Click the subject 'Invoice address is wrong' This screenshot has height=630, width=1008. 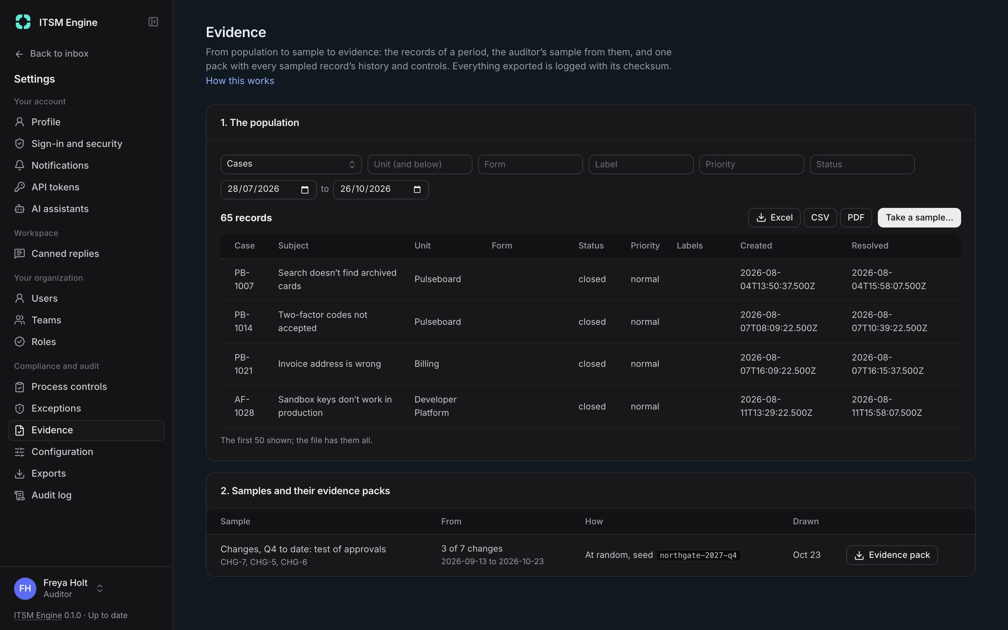point(329,364)
